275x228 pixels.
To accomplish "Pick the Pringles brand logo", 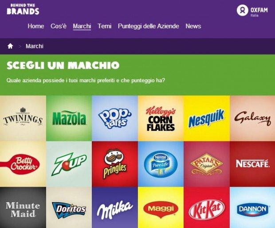I will (x=115, y=164).
